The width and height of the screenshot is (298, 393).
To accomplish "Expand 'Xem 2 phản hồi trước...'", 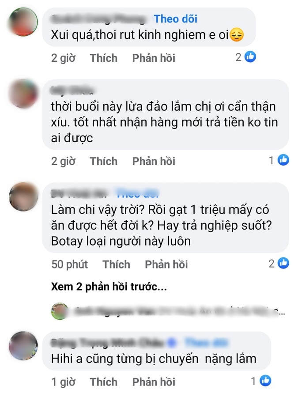I will point(109,287).
